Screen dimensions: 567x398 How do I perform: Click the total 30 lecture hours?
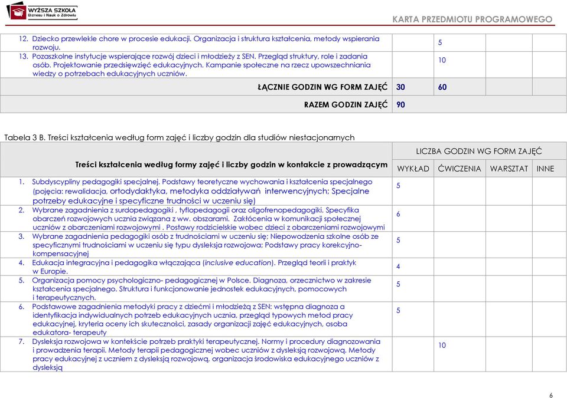400,87
